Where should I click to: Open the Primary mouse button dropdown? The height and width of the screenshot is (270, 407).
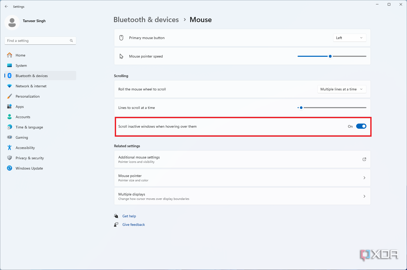click(x=349, y=38)
